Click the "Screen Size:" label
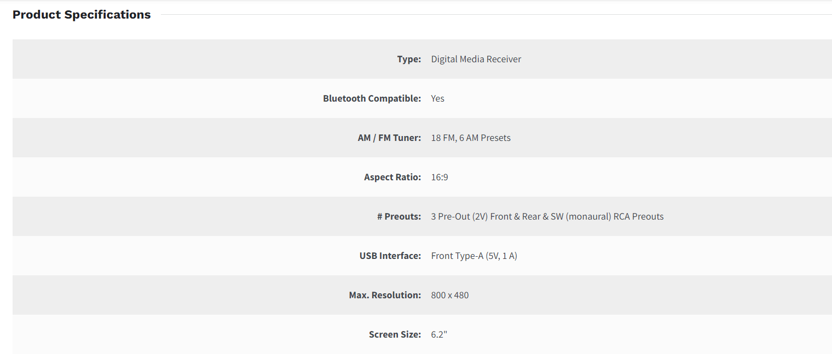The width and height of the screenshot is (832, 354). coord(395,334)
